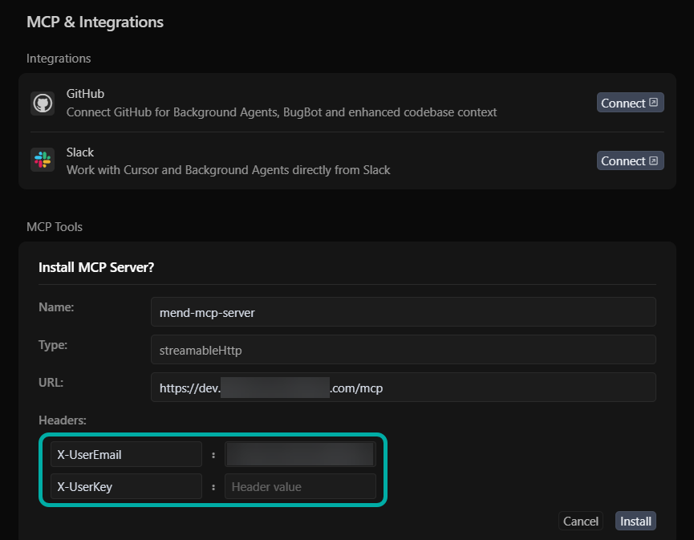This screenshot has width=694, height=540.
Task: Click the X-UserEmail header value field
Action: click(x=300, y=454)
